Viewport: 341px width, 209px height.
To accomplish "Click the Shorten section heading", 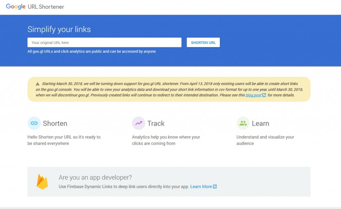I will tap(55, 123).
